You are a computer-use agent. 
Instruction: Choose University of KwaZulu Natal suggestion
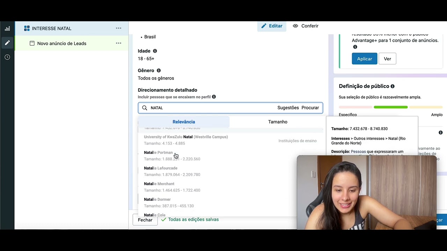point(230,140)
